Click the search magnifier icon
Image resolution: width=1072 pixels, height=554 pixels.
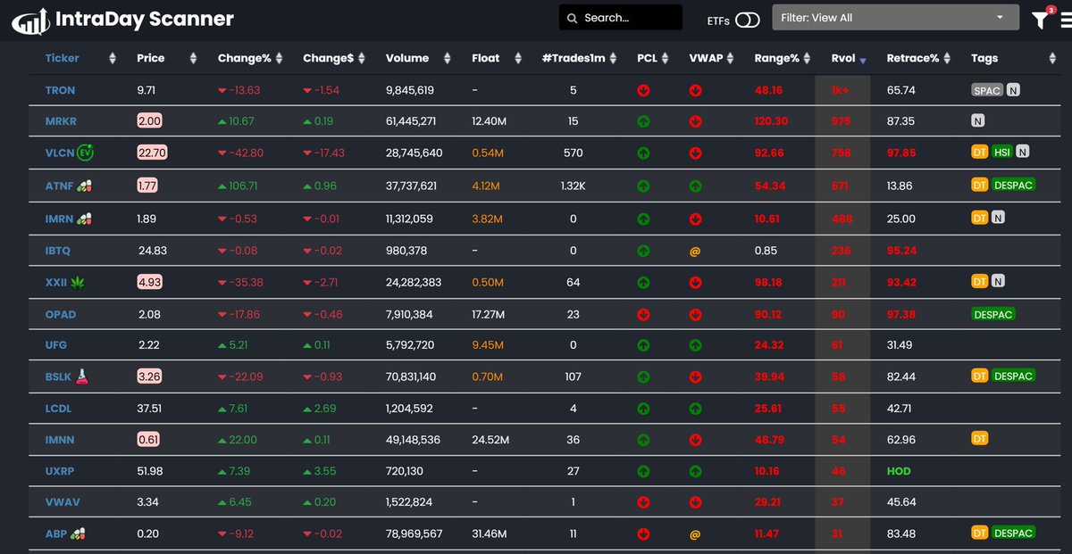[x=572, y=18]
